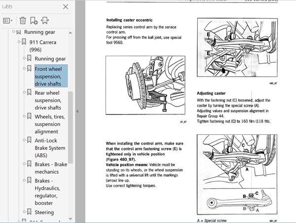296x223 pixels.
Task: Click bookmark icon beside Steering
Action: [29, 212]
